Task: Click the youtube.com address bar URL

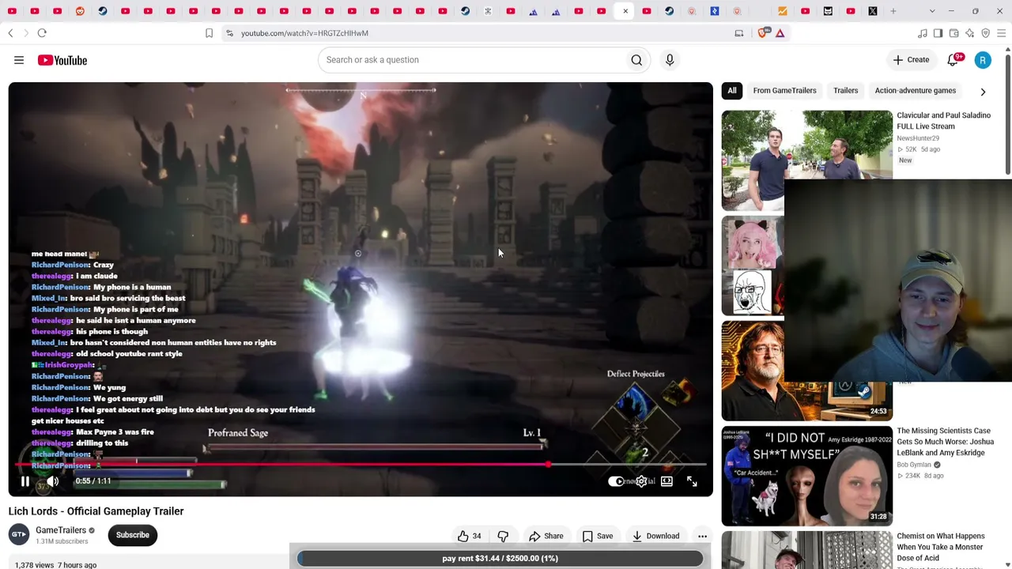Action: (304, 33)
